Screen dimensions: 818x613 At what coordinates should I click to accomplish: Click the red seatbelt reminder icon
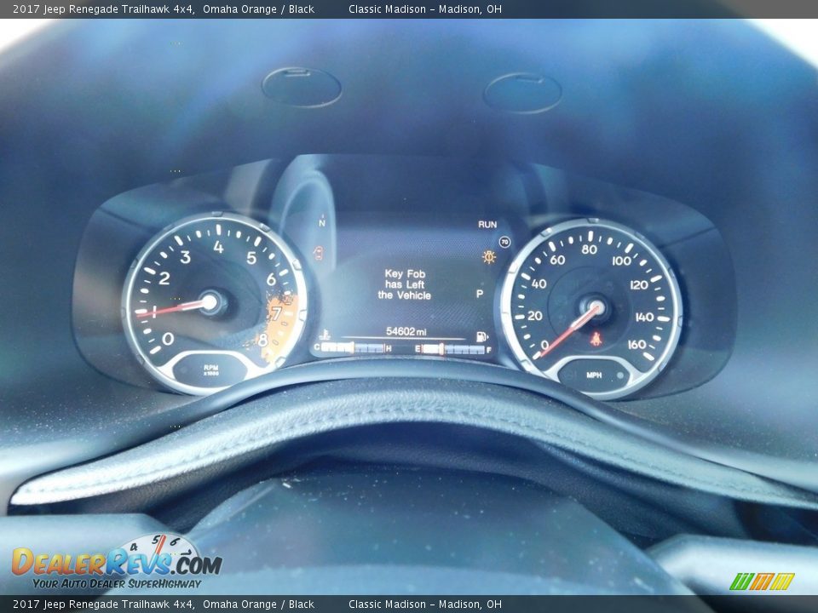click(x=596, y=339)
